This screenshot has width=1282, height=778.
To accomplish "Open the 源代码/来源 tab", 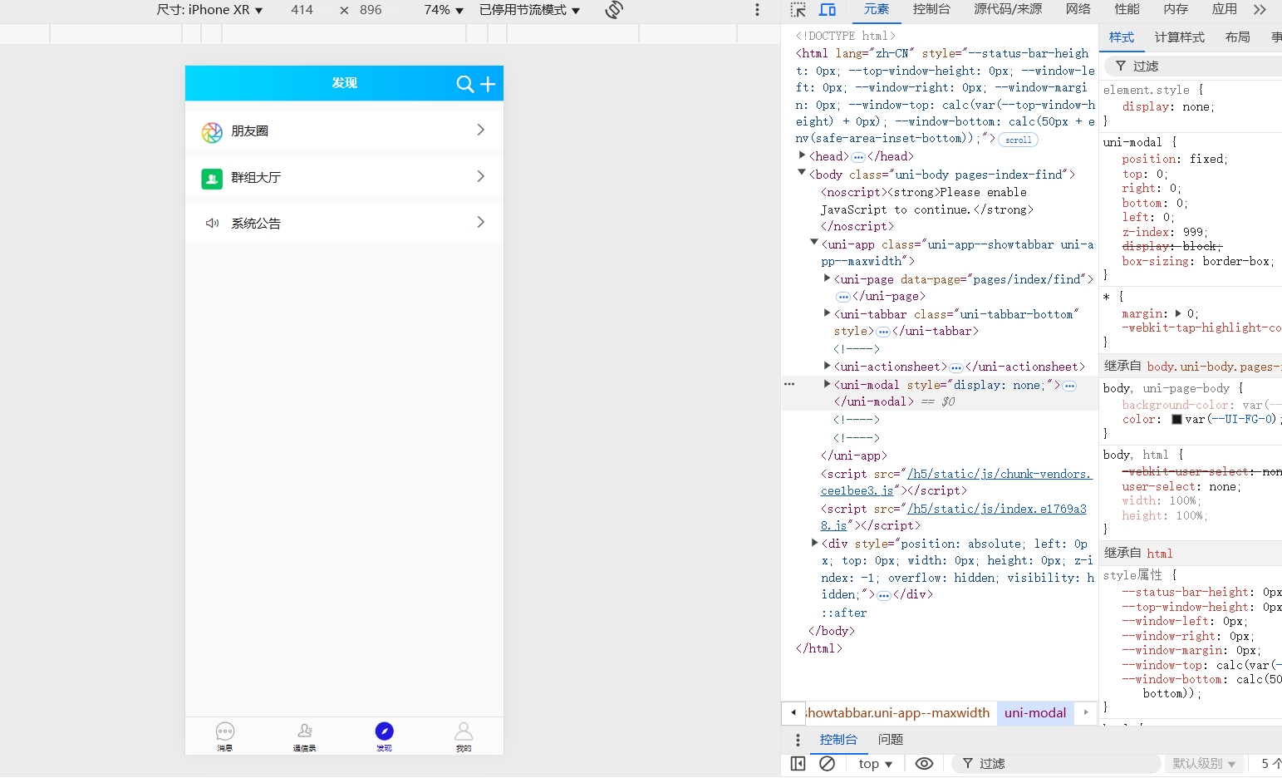I will (1008, 9).
